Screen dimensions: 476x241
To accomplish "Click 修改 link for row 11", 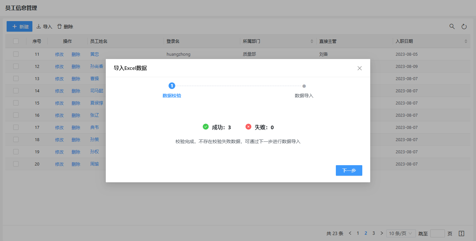I will 59,54.
